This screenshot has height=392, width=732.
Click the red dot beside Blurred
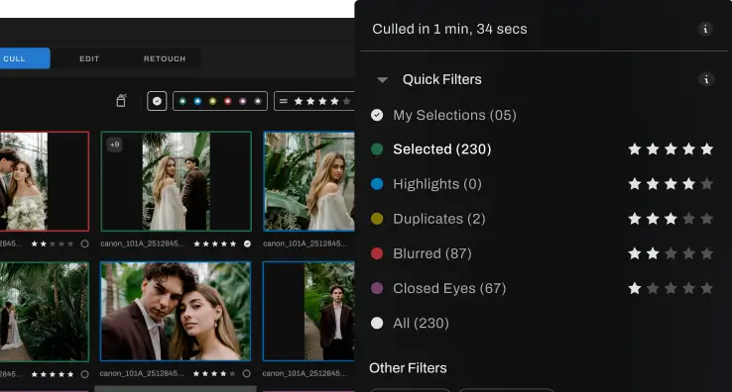377,253
